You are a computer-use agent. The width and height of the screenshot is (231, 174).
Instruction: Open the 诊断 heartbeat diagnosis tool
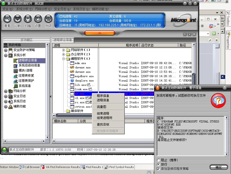tap(17, 19)
